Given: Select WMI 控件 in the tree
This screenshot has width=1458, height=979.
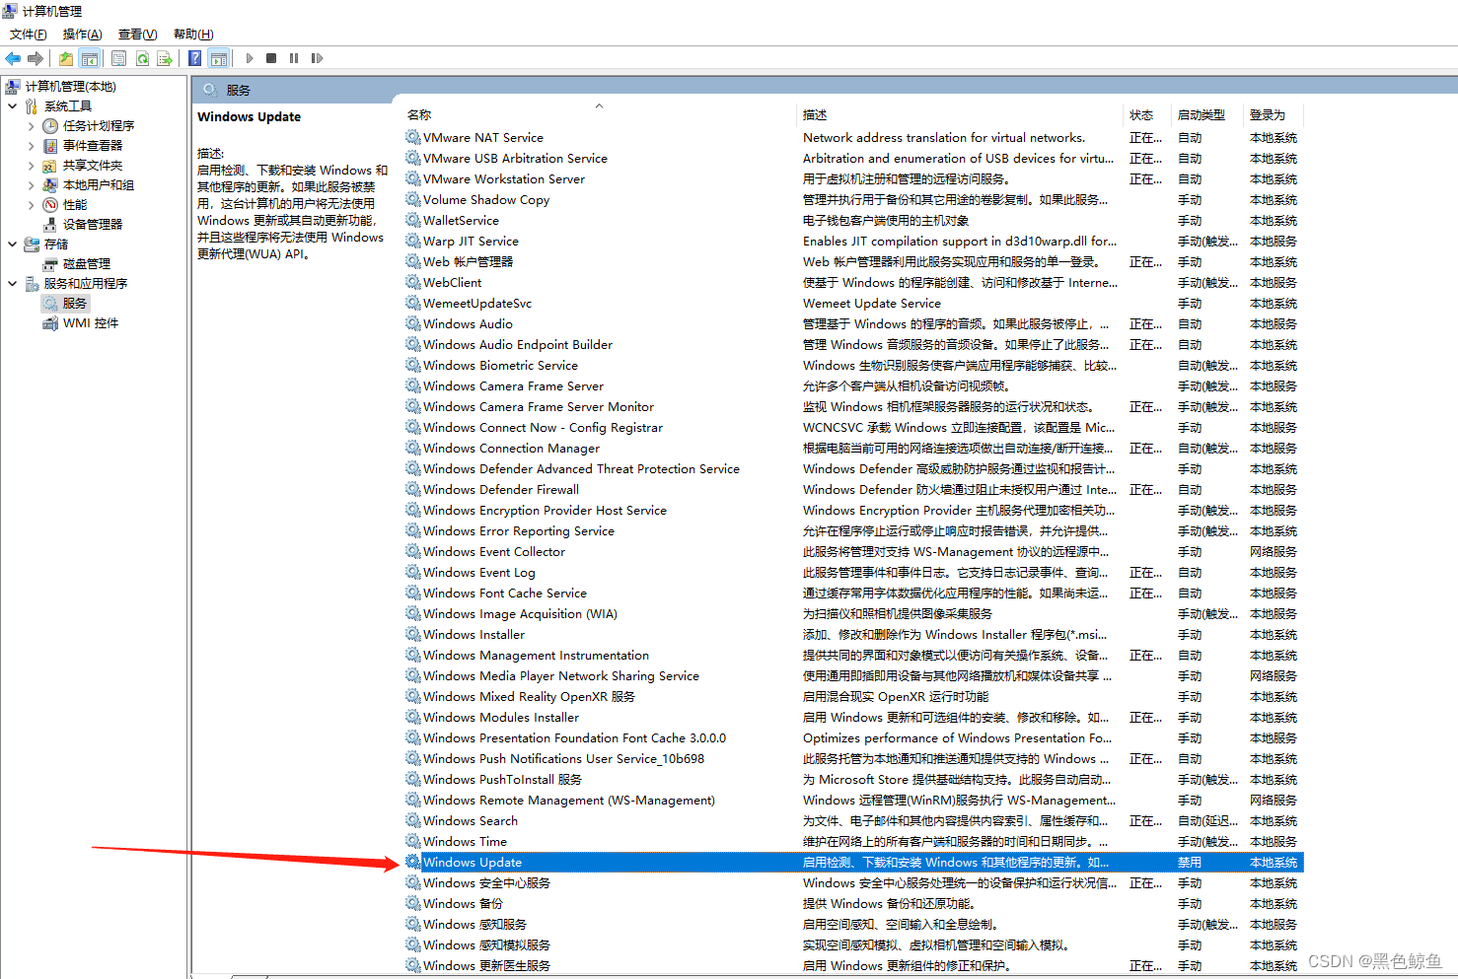Looking at the screenshot, I should [91, 323].
